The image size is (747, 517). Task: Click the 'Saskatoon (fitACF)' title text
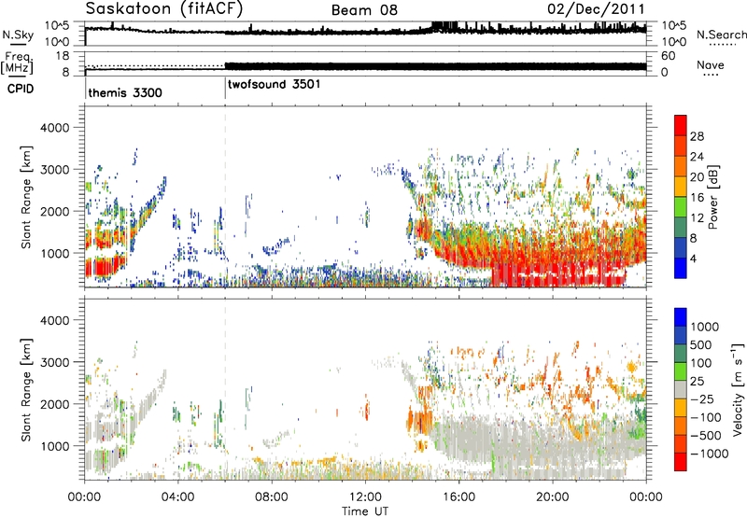click(164, 9)
